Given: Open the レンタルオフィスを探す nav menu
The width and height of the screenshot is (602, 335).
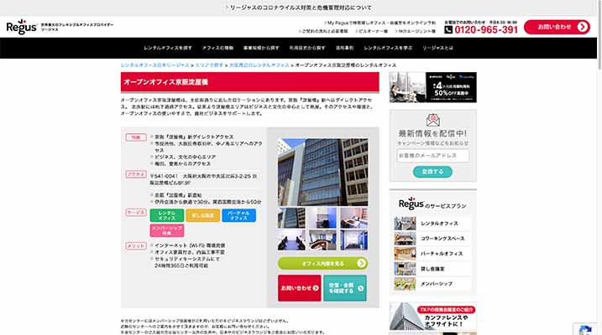Looking at the screenshot, I should click(x=168, y=48).
